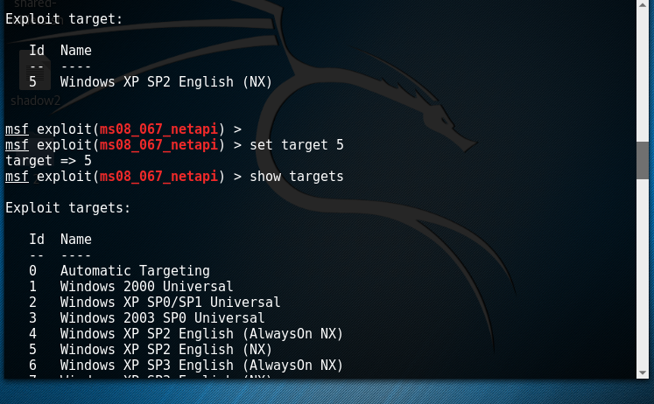
Task: Click the Windows XP SP3 AlwaysOn NX row
Action: coord(201,365)
